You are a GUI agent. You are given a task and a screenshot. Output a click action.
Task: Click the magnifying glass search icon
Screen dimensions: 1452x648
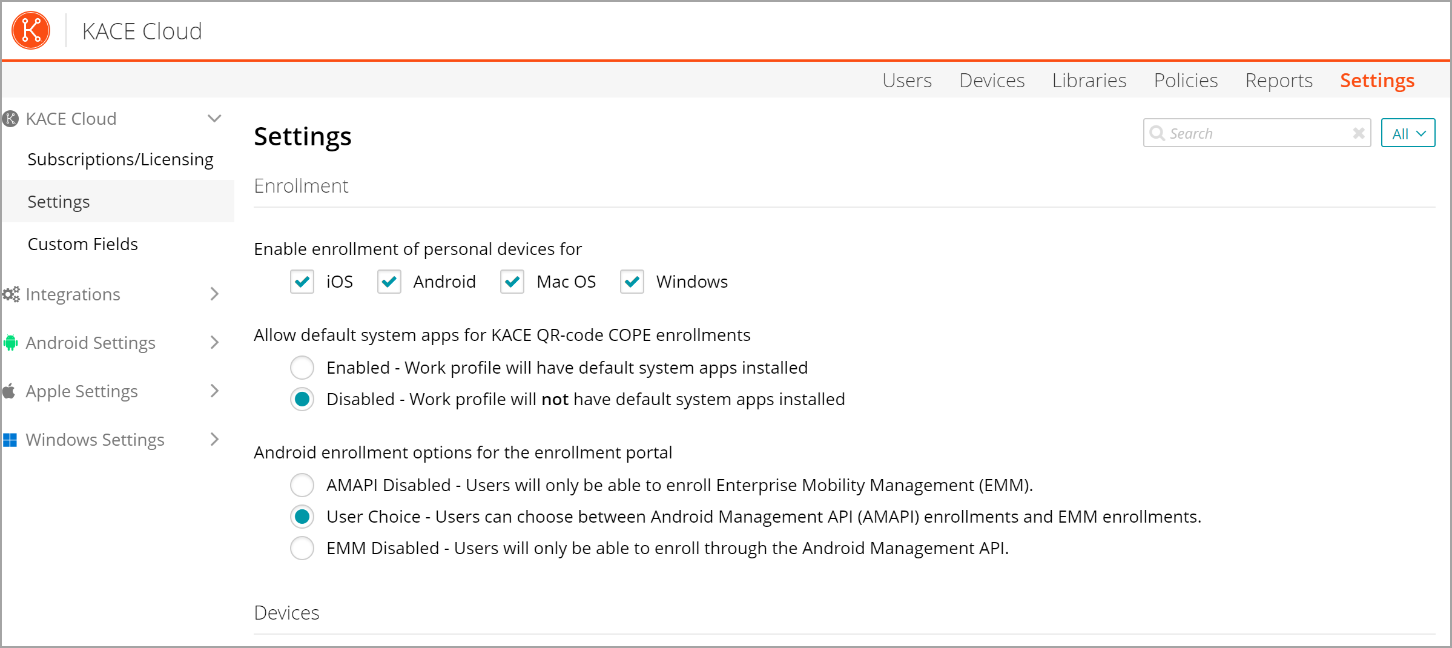click(1157, 133)
